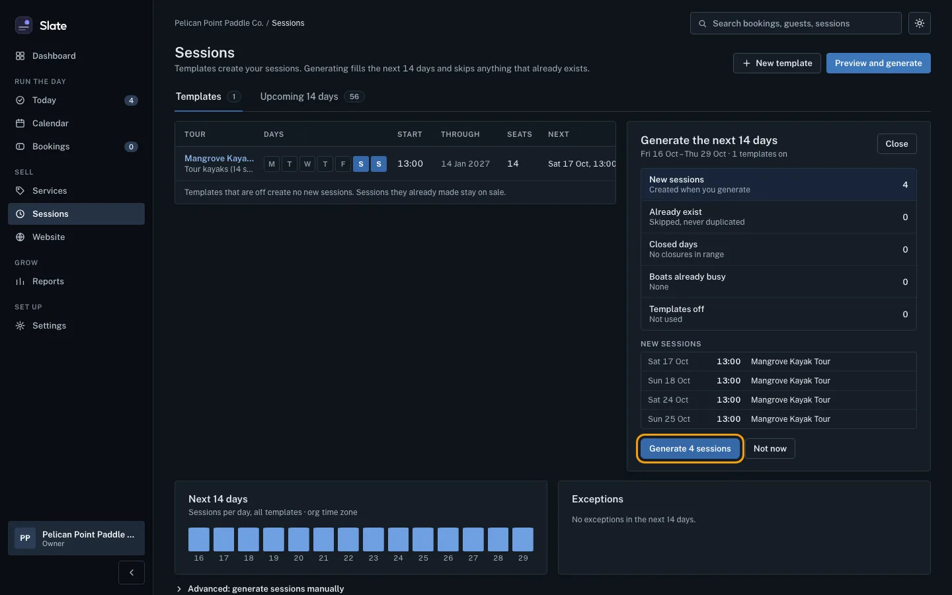Open the Mangrove Kayak Tour template link
The height and width of the screenshot is (595, 952).
pyautogui.click(x=219, y=159)
